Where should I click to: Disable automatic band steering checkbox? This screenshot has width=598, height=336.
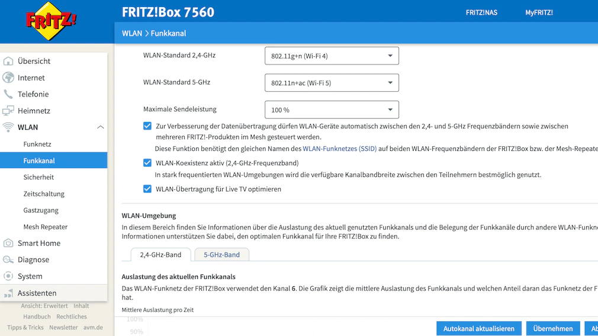(x=147, y=126)
